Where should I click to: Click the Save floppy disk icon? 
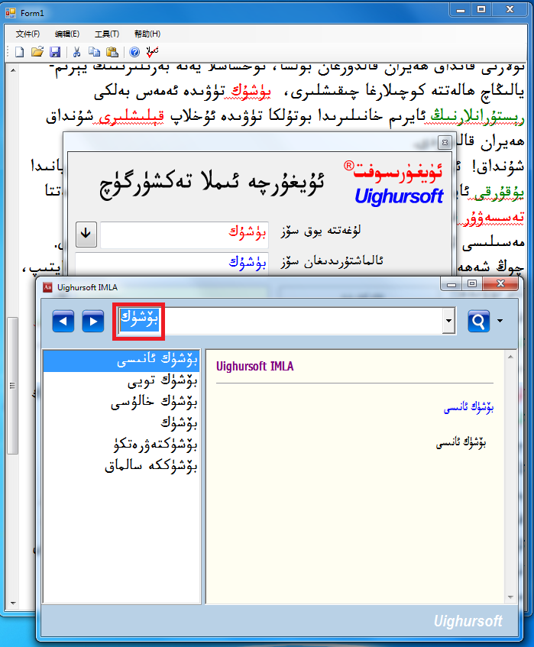click(x=55, y=52)
